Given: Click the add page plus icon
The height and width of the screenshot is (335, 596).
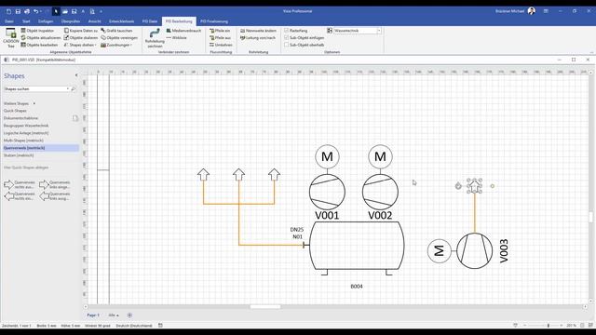Looking at the screenshot, I should tap(129, 315).
